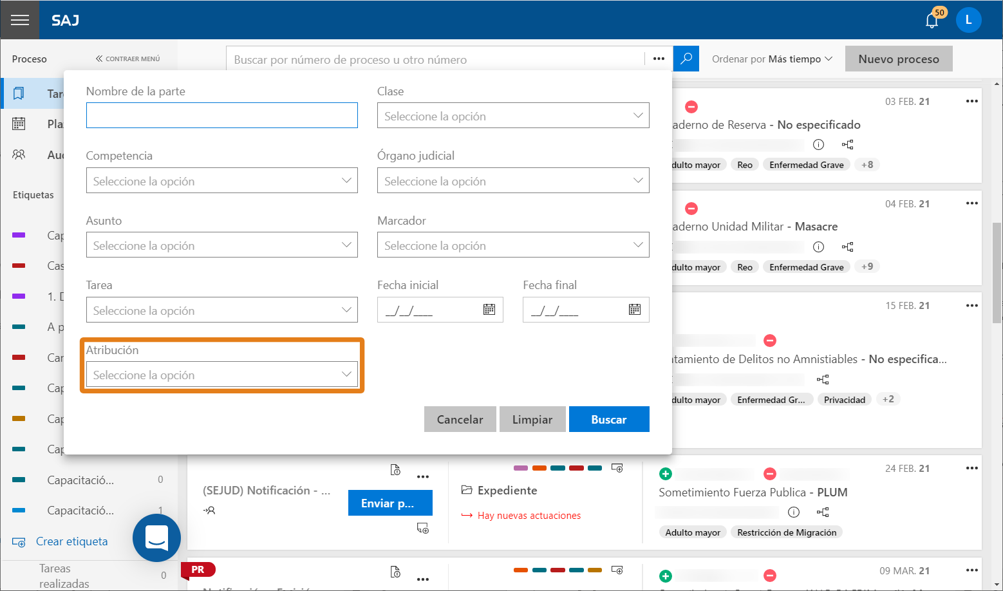Open Ordenar por Más tiempo dropdown
Image resolution: width=1003 pixels, height=591 pixels.
(772, 59)
